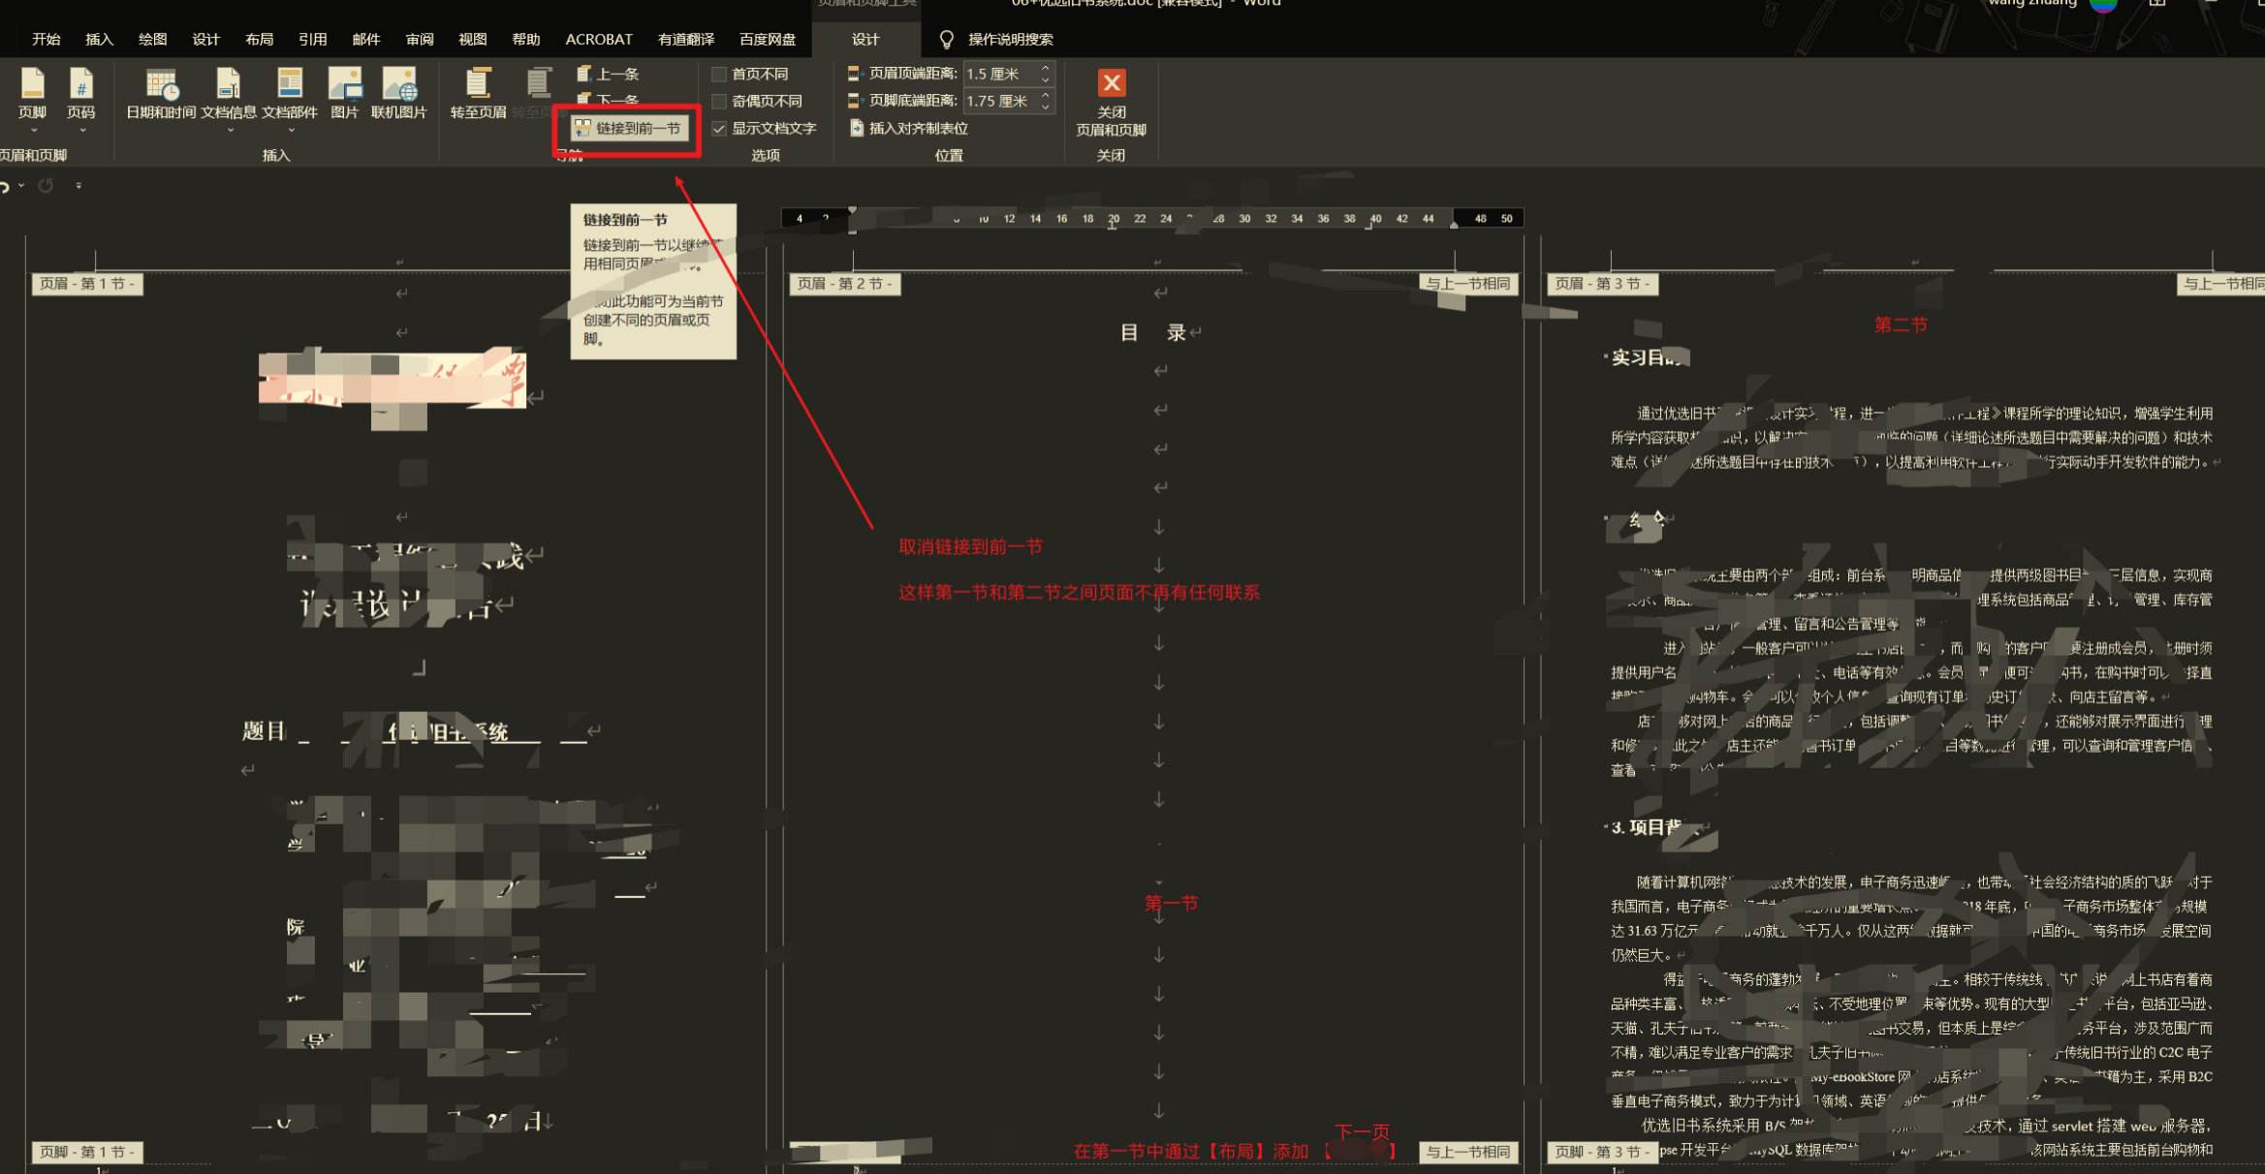
Task: Increase 页眉顶端距离 with up stepper arrow
Action: (x=1045, y=68)
